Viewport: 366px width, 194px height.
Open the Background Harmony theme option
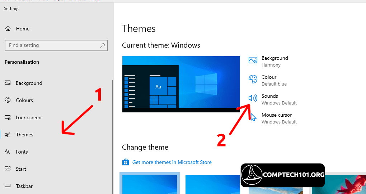coord(268,61)
